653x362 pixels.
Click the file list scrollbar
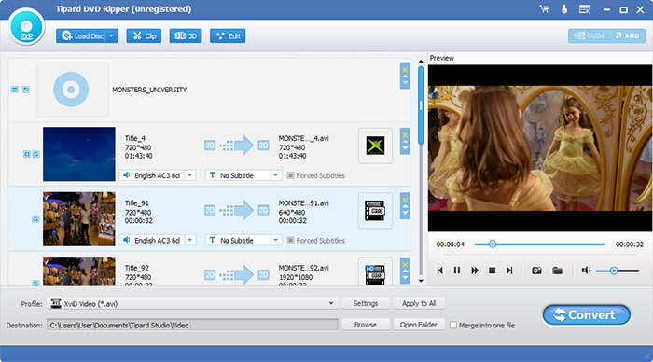[421, 105]
